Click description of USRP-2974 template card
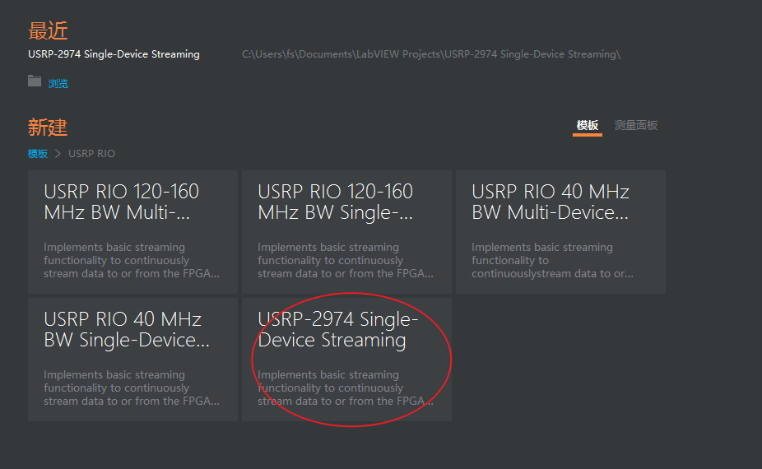This screenshot has width=762, height=469. click(x=346, y=388)
